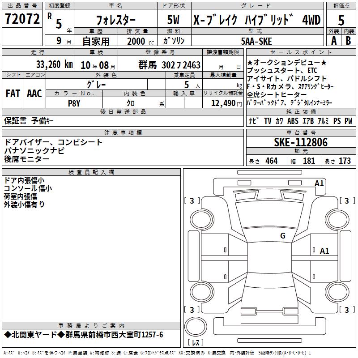Select the front-left tire circle in diagram
The height and width of the screenshot is (358, 358).
click(202, 220)
